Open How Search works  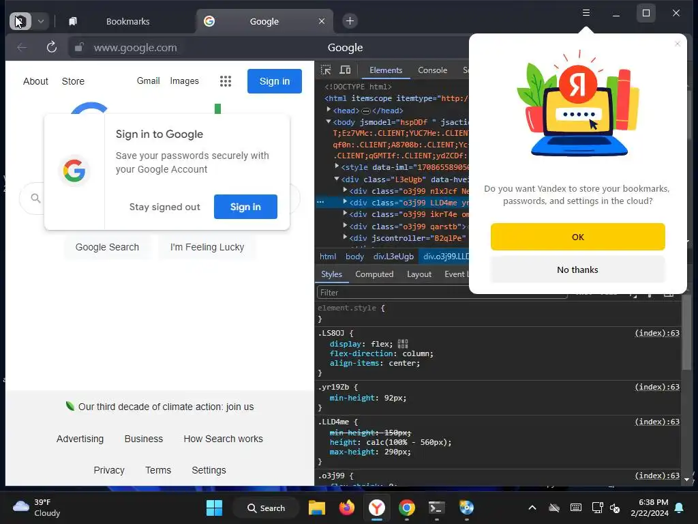pyautogui.click(x=224, y=439)
